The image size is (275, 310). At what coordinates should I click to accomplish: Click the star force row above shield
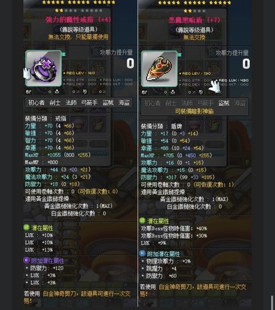[x=195, y=3]
